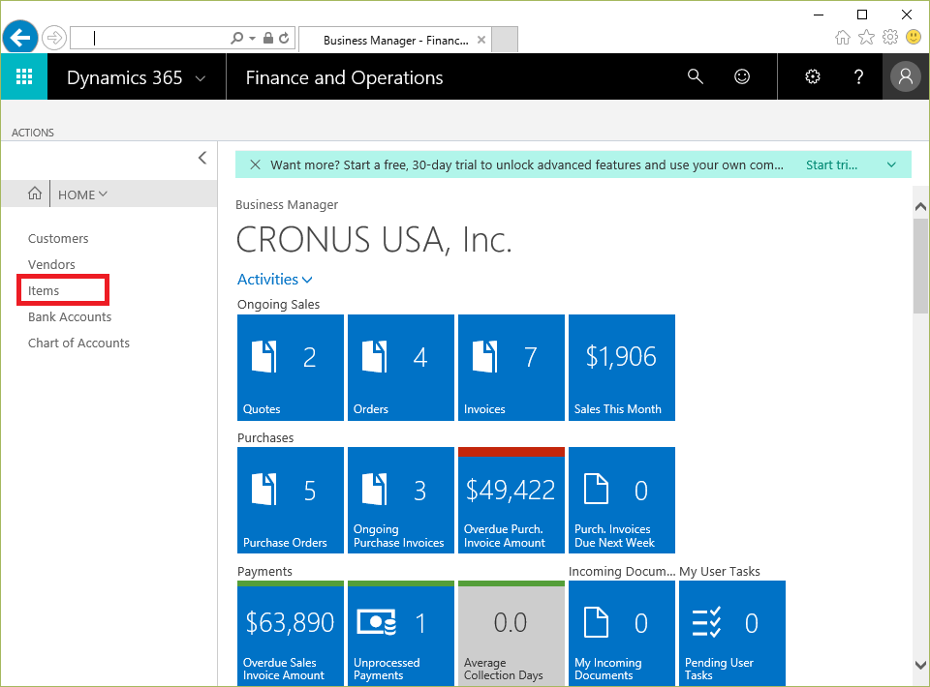This screenshot has width=930, height=687.
Task: Open the My Incoming Documents tile
Action: tap(622, 633)
